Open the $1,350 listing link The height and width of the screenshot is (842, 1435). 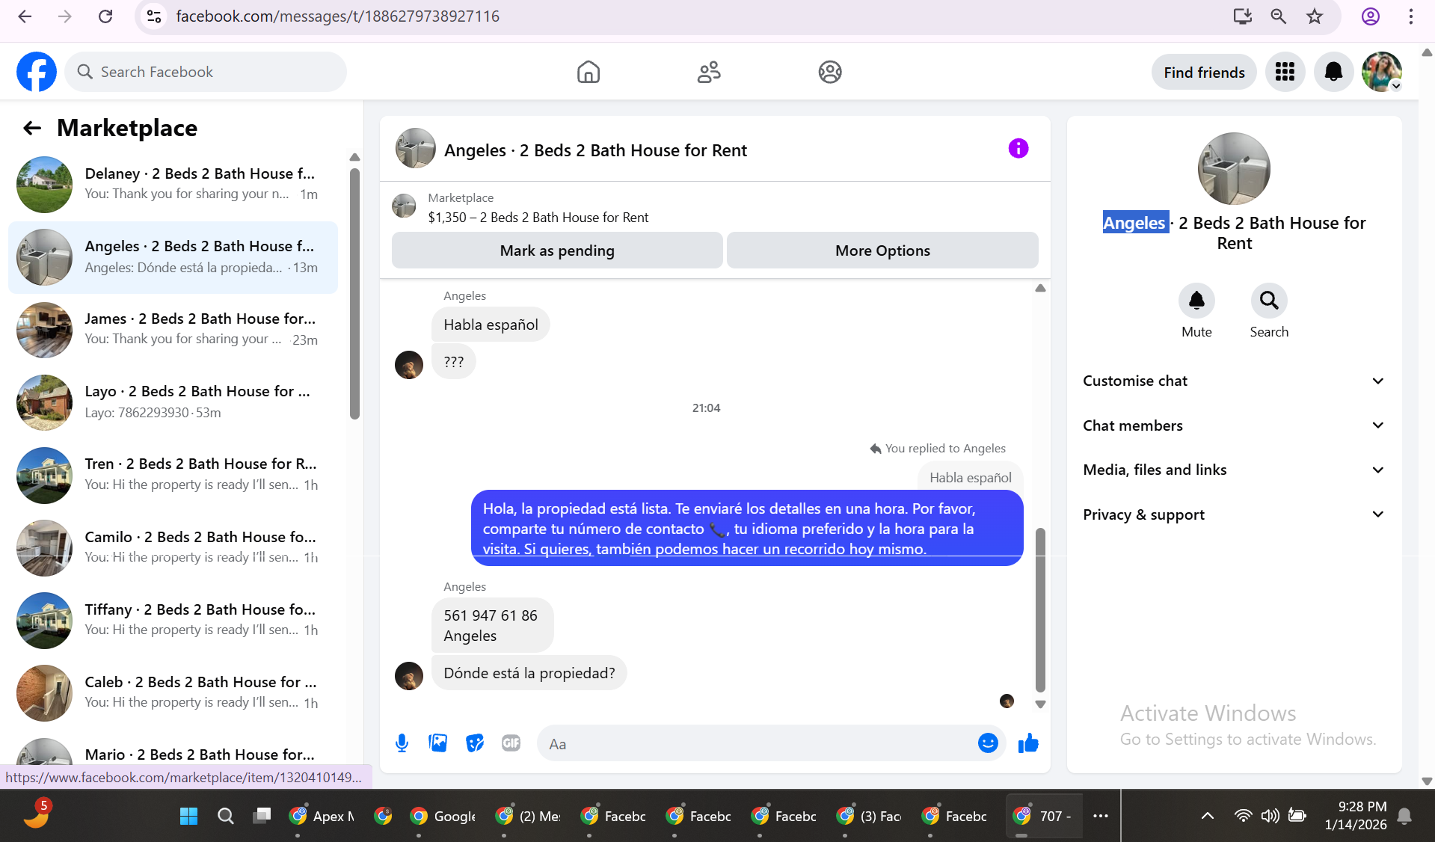coord(538,218)
